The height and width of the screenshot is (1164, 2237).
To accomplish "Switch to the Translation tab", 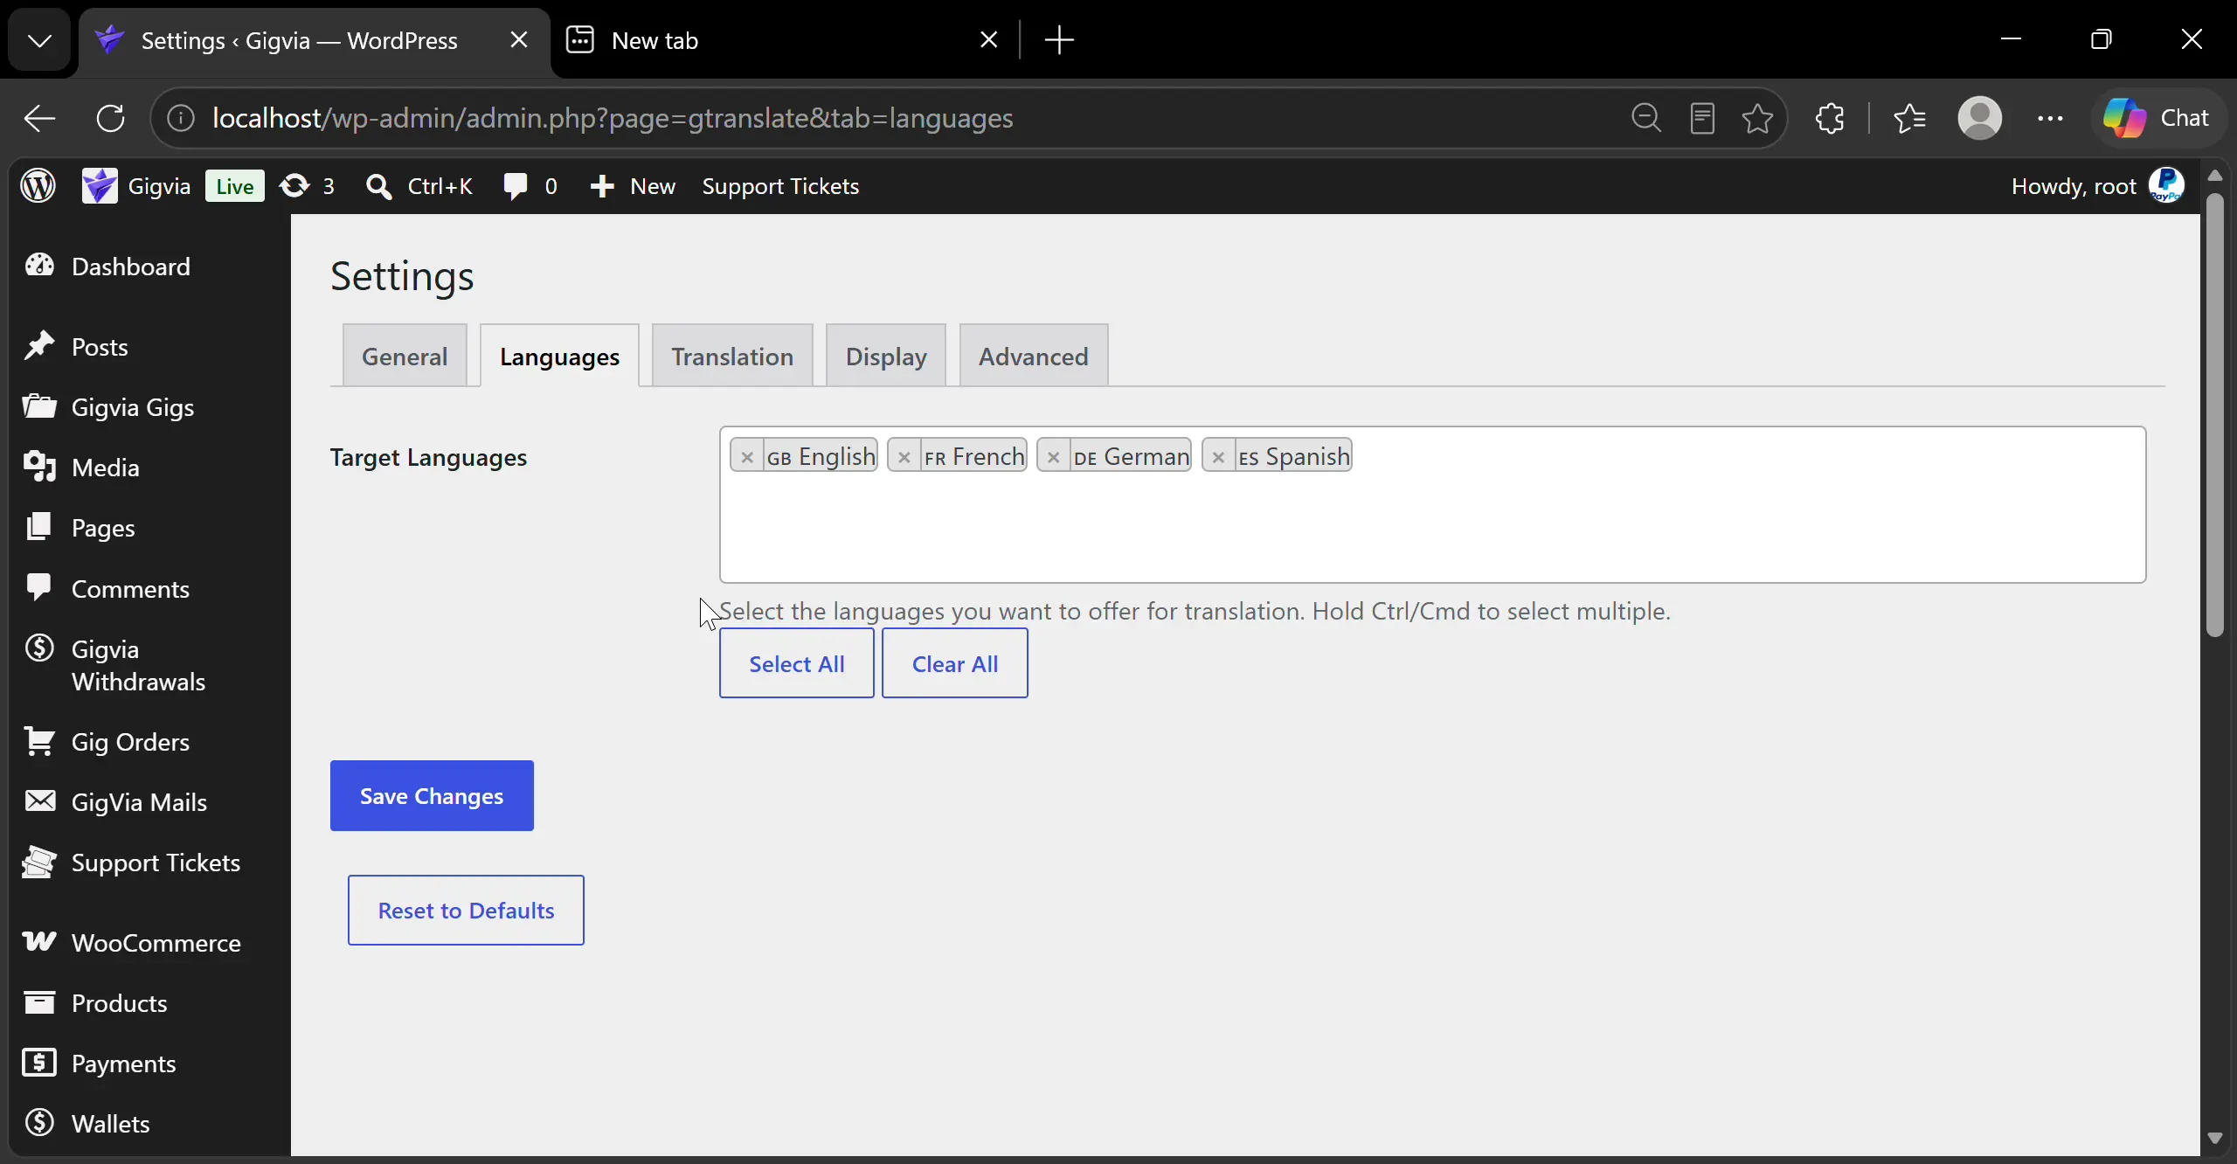I will tap(732, 356).
